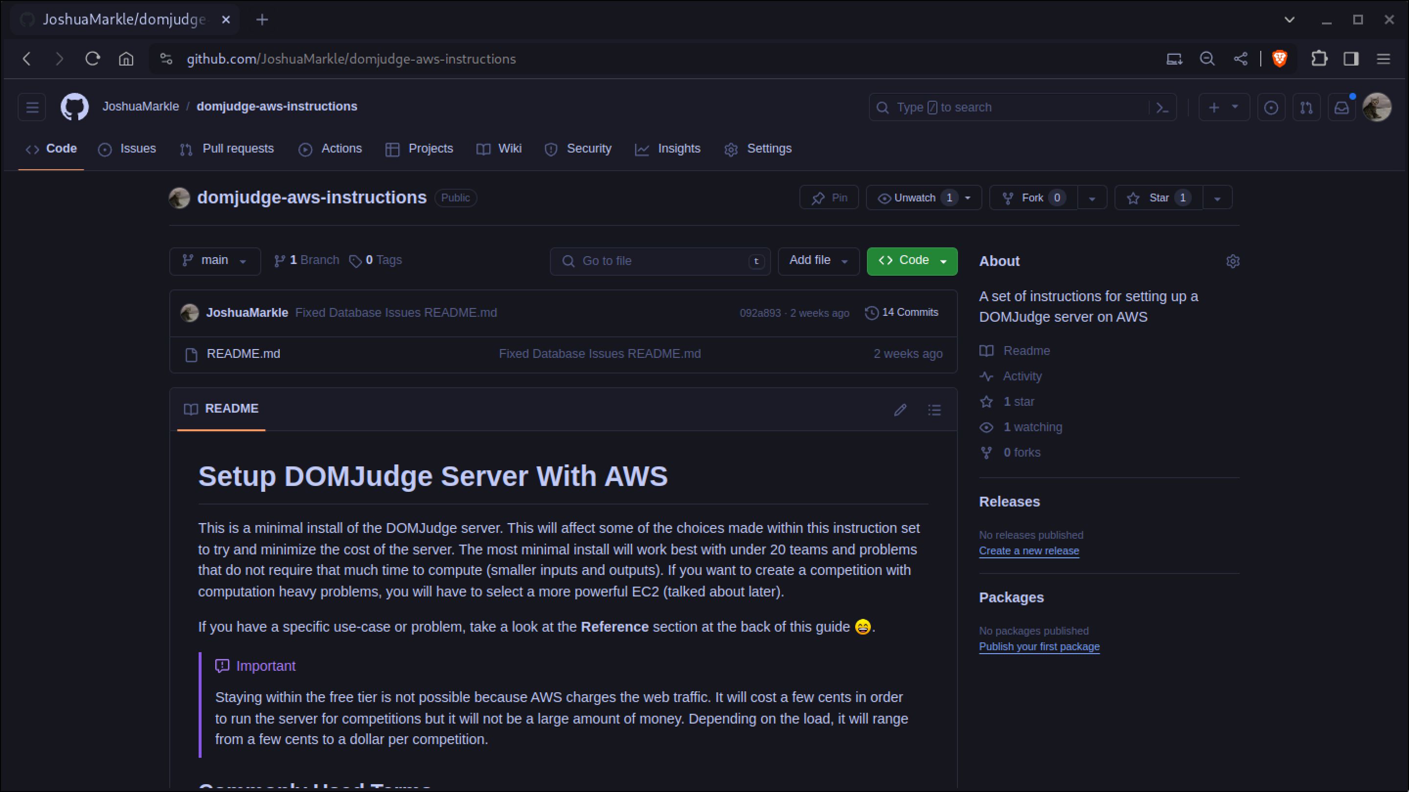Viewport: 1409px width, 792px height.
Task: Click the repository owner avatar beside the title
Action: 180,198
